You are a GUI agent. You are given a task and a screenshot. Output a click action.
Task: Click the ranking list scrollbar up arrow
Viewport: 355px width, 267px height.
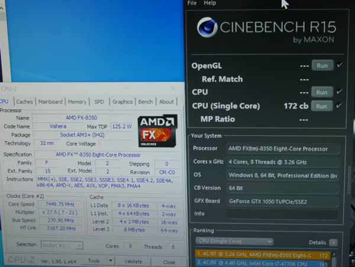(334, 255)
